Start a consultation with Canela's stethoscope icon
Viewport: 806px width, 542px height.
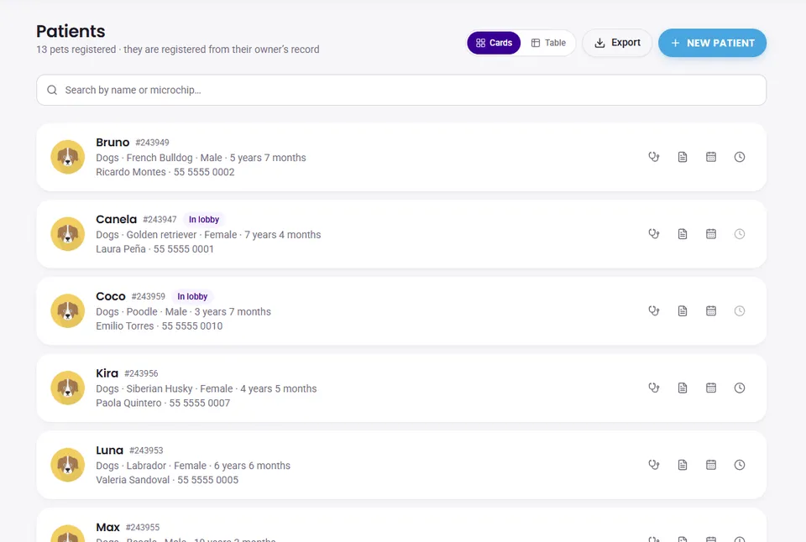[x=654, y=234]
